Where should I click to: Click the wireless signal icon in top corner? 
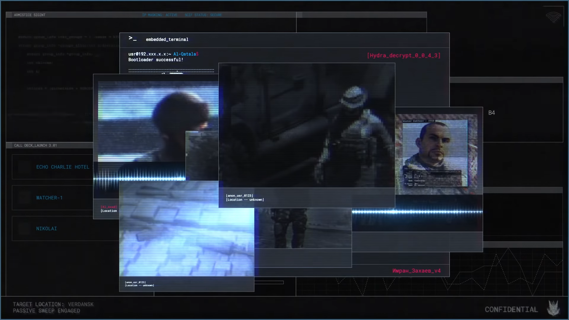[x=553, y=17]
